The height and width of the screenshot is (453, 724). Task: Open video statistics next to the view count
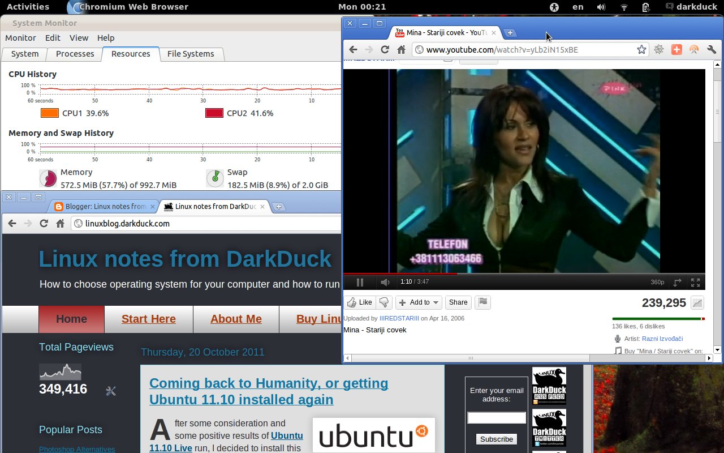(699, 303)
